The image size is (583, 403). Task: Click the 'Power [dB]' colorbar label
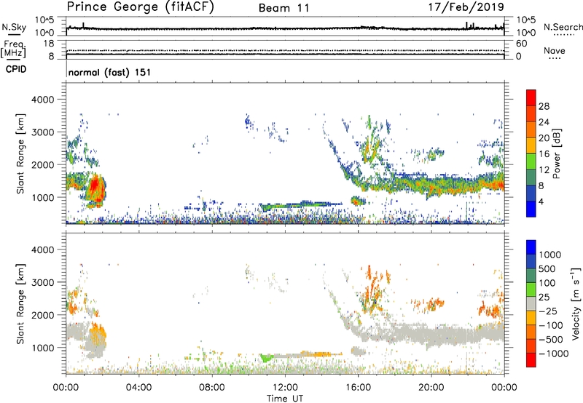coord(556,153)
